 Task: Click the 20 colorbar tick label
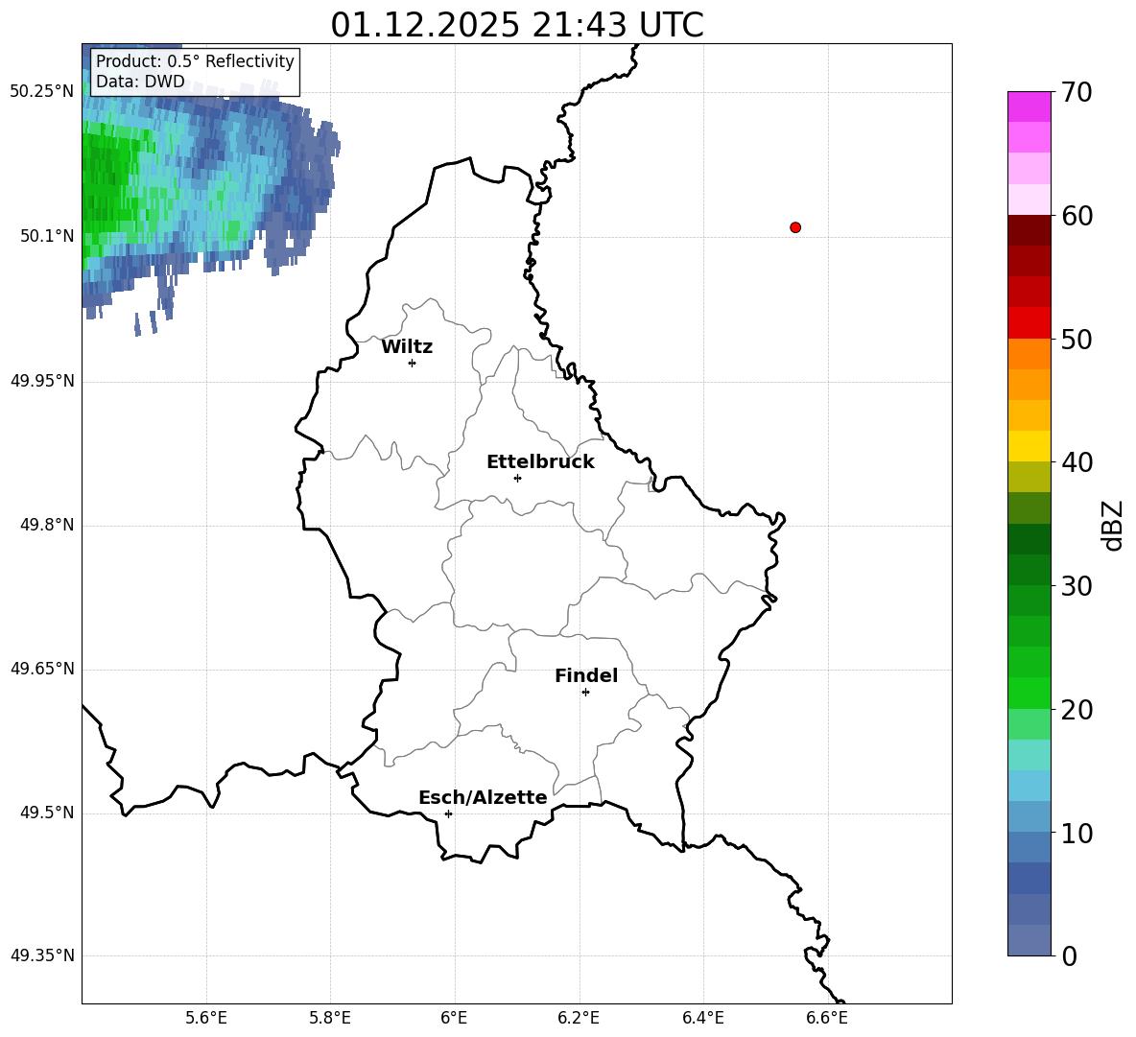(1077, 710)
